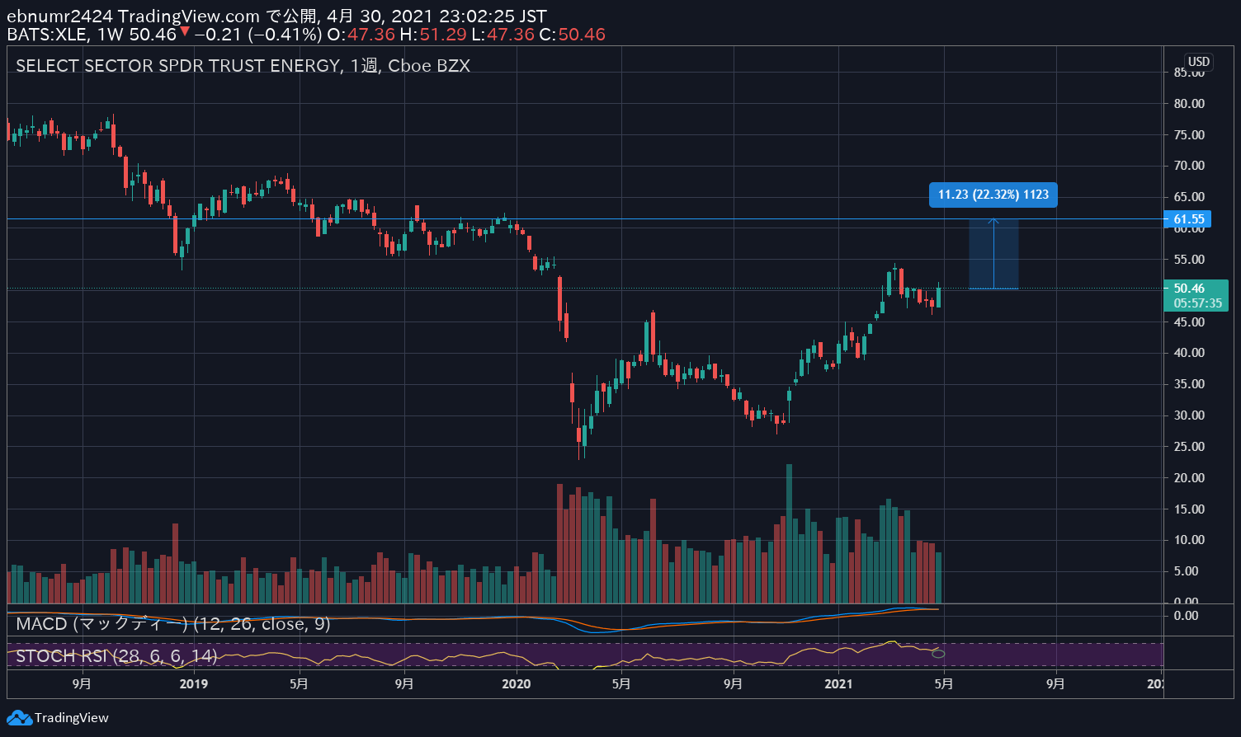This screenshot has height=737, width=1241.
Task: Select the MACD (12, 26, close, 9) indicator legend
Action: (x=173, y=624)
